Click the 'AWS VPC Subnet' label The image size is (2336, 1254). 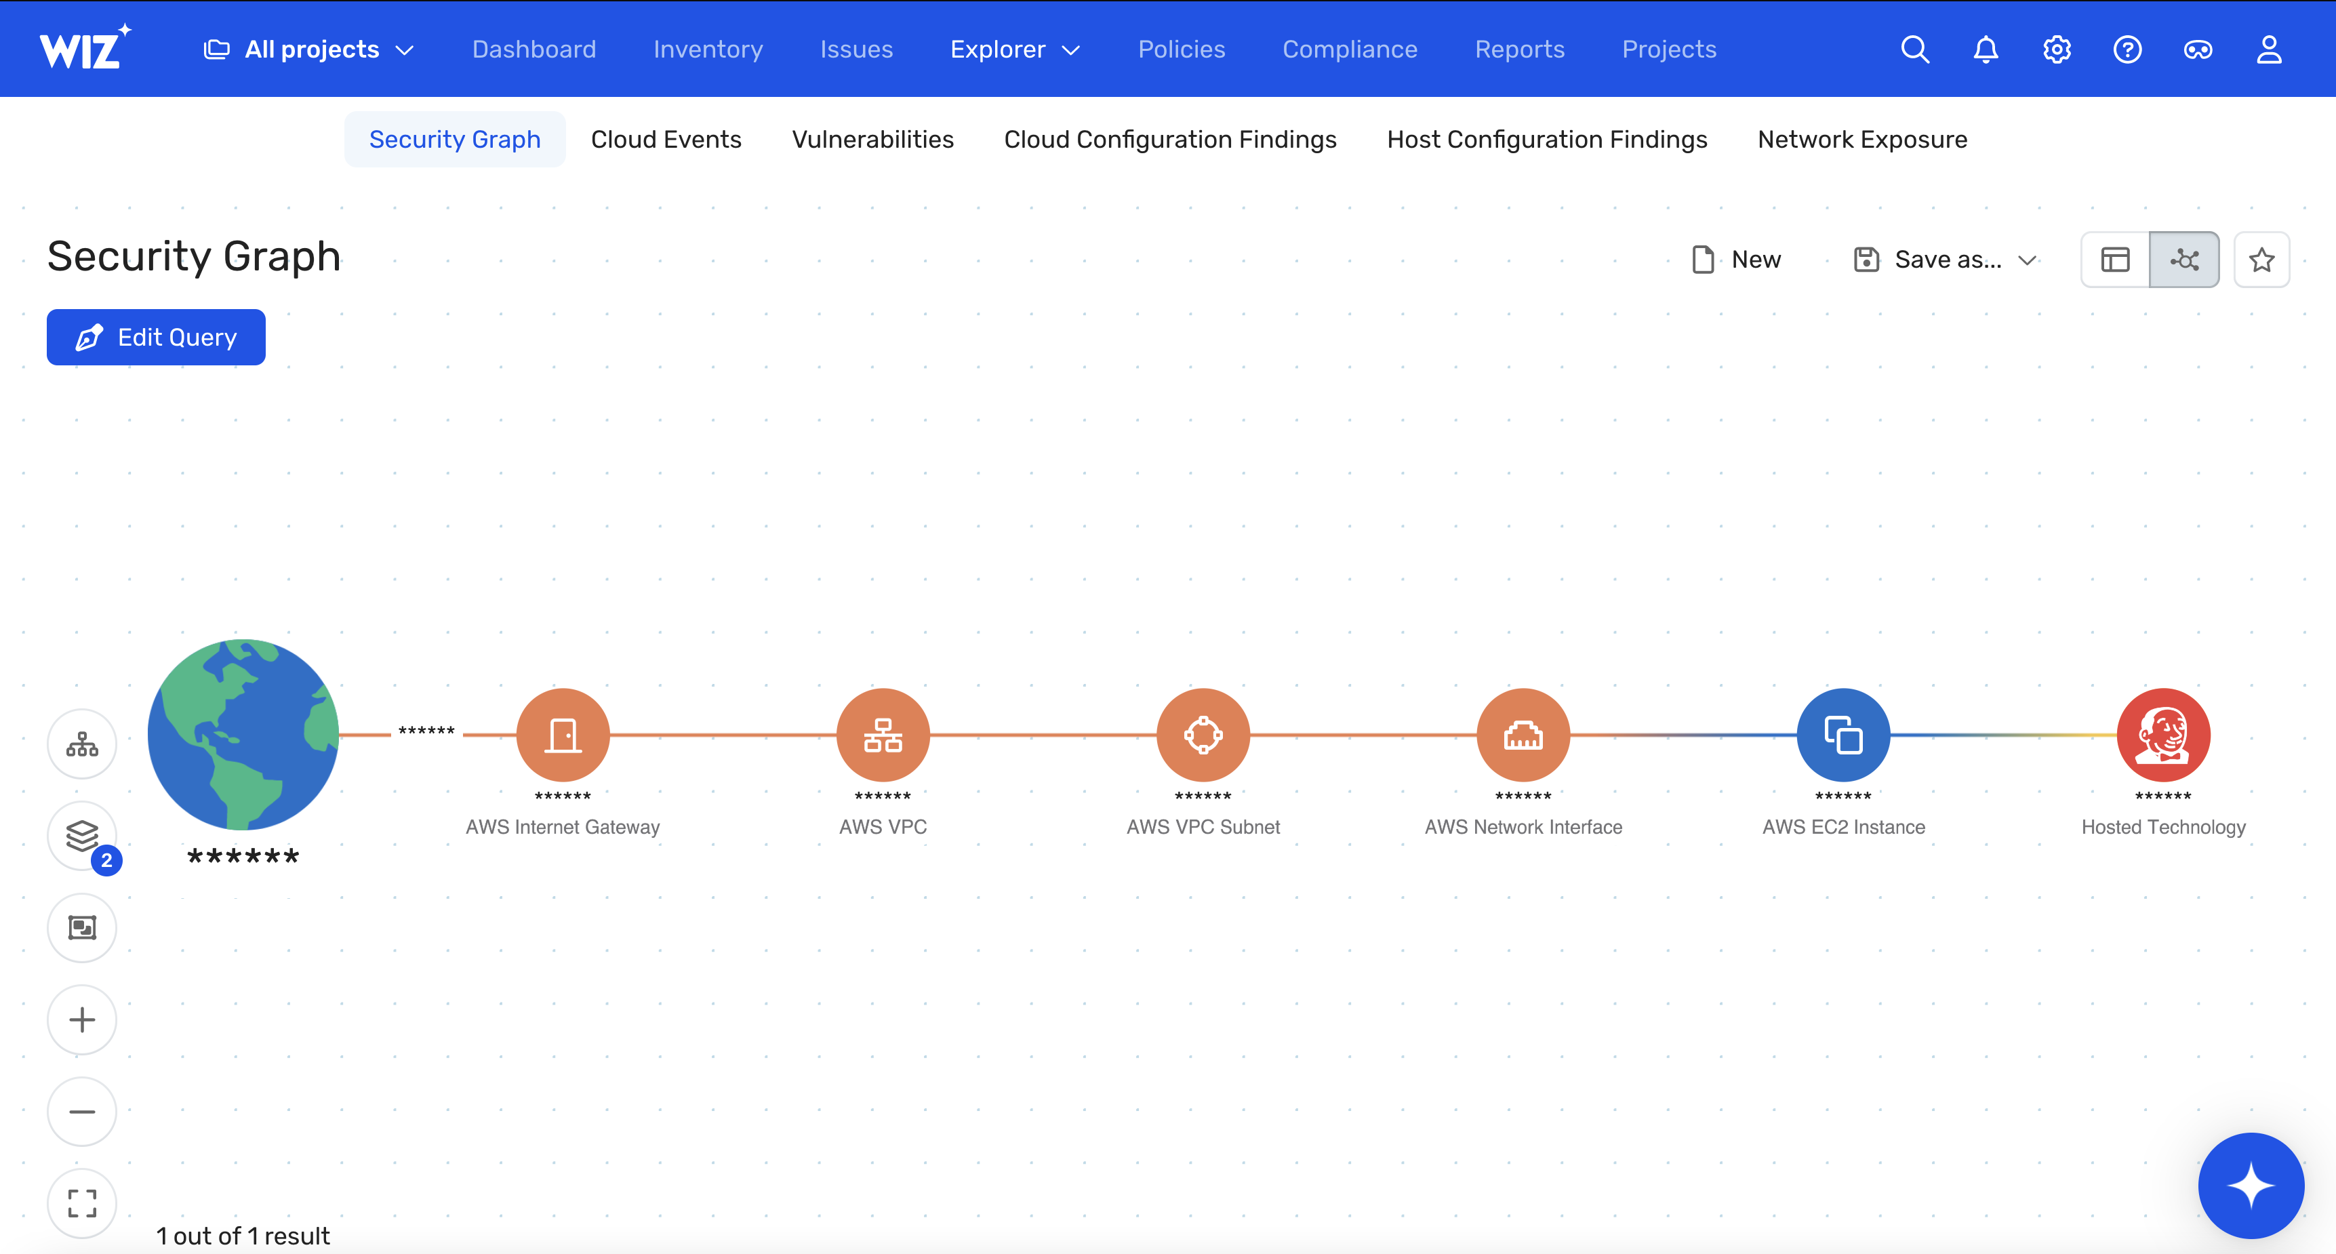(x=1203, y=826)
